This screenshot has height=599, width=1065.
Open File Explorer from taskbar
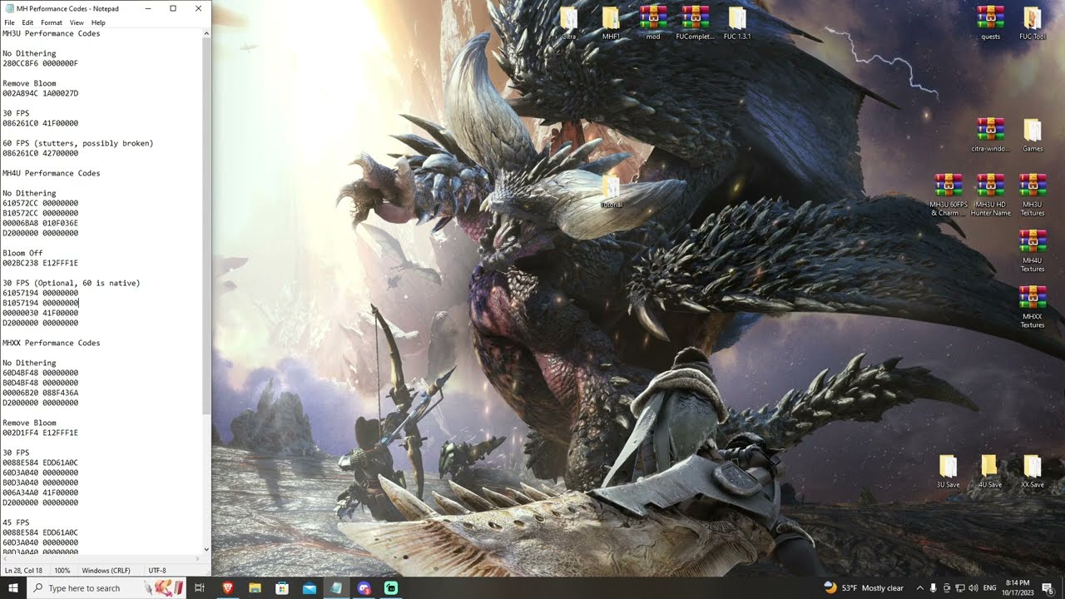pyautogui.click(x=255, y=588)
